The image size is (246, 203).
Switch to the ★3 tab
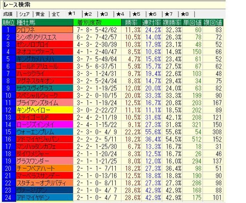click(104, 14)
